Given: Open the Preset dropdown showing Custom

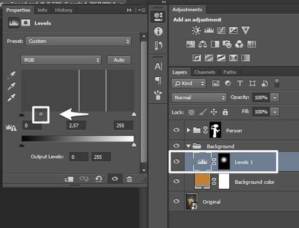Looking at the screenshot, I should pos(78,41).
